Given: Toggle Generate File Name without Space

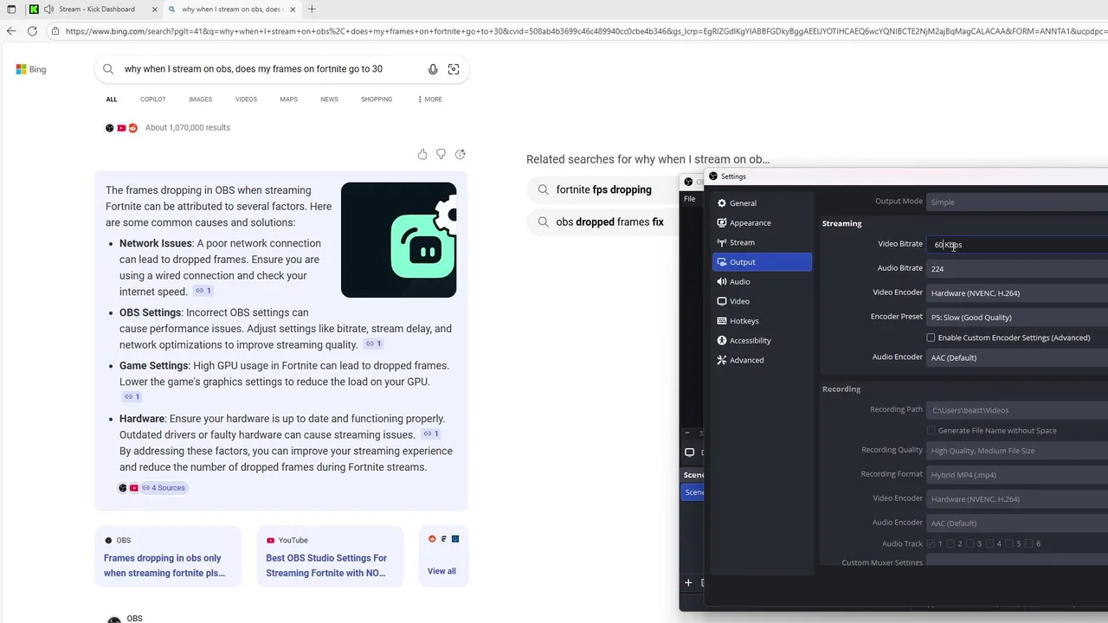Looking at the screenshot, I should tap(931, 430).
